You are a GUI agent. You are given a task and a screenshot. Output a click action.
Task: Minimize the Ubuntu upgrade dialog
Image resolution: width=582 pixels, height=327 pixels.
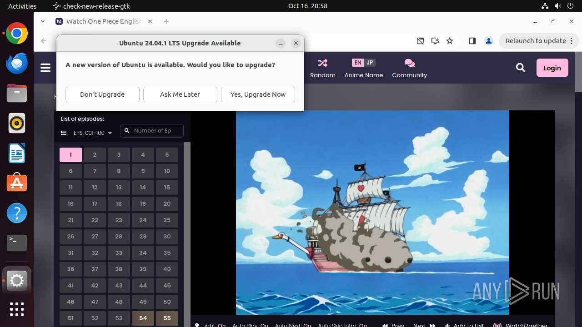(281, 43)
